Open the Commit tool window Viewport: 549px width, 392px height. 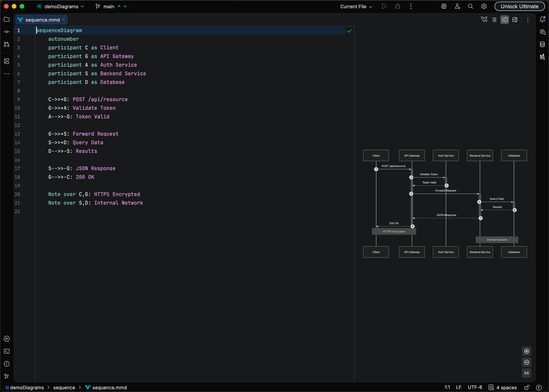[7, 32]
